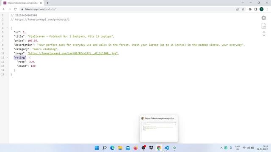271x152 pixels.
Task: Click the URL comment on line 2
Action: click(40, 19)
